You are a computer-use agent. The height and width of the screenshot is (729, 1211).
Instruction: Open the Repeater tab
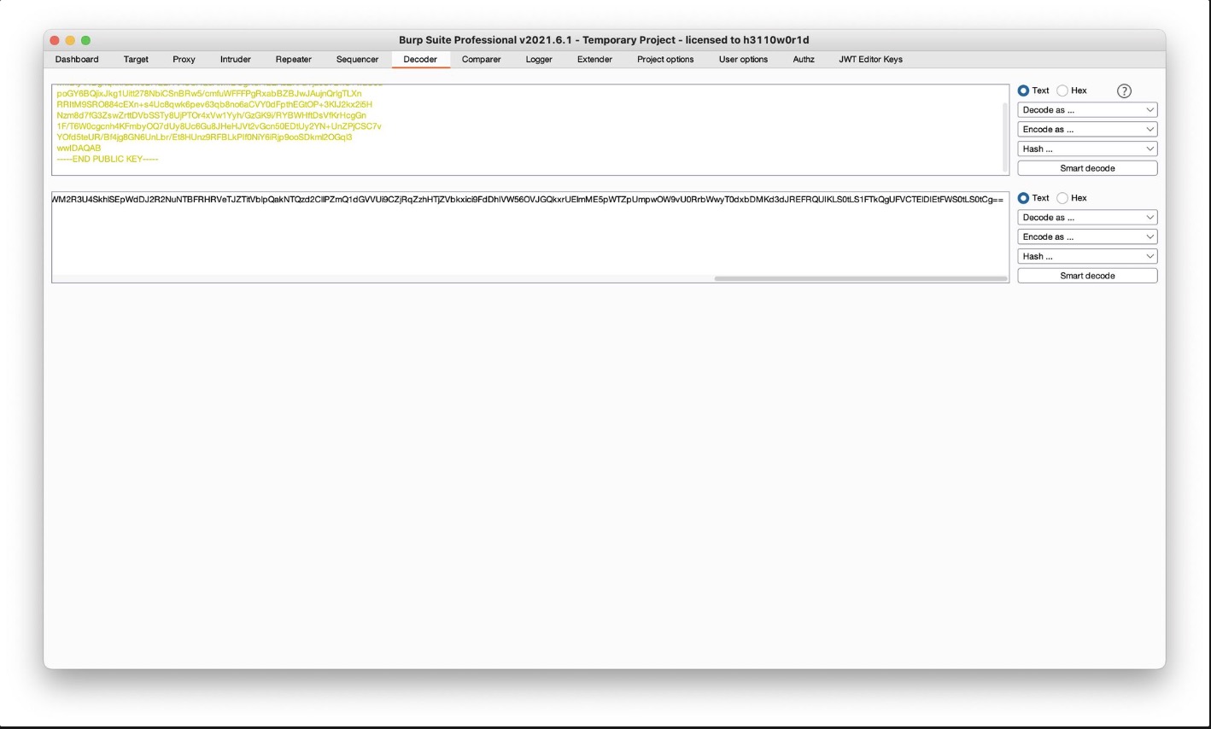(x=294, y=60)
